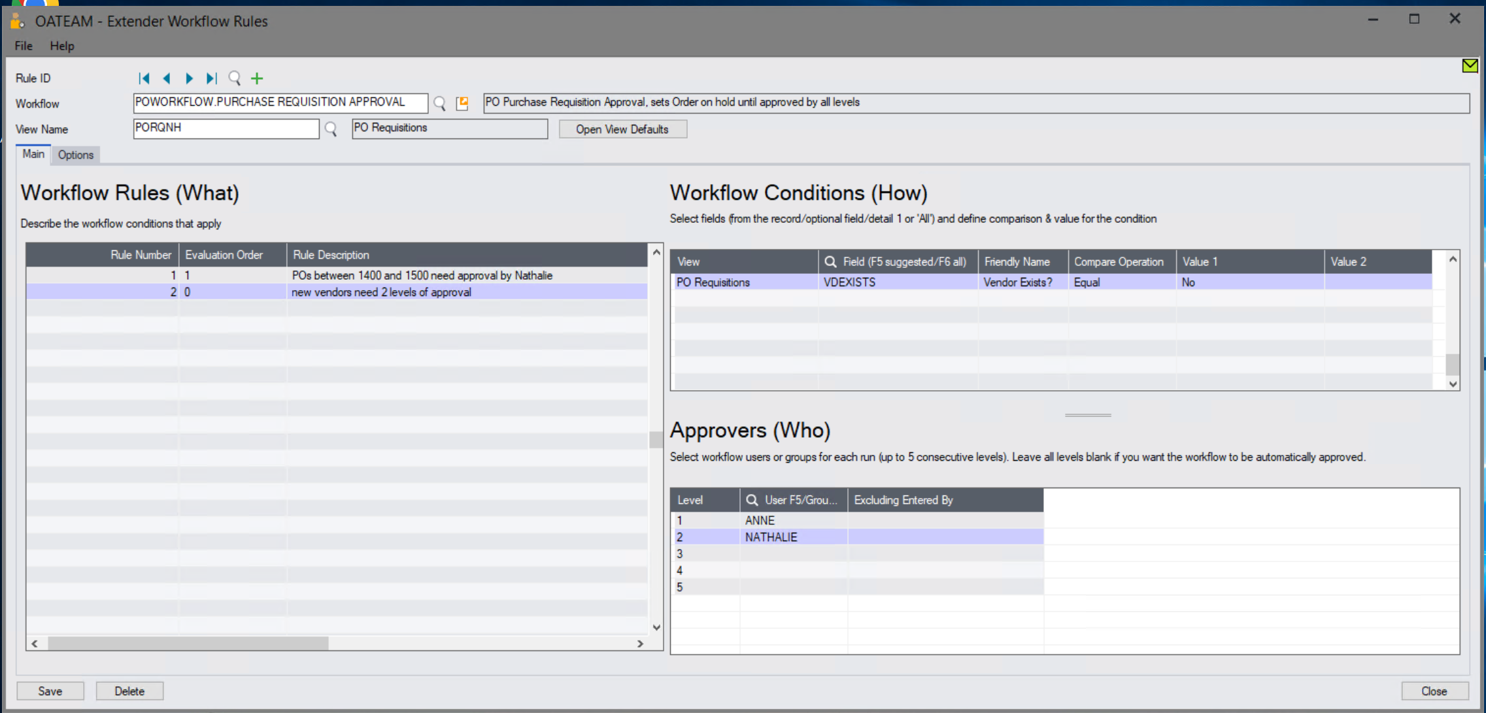Click the Save button

(50, 691)
